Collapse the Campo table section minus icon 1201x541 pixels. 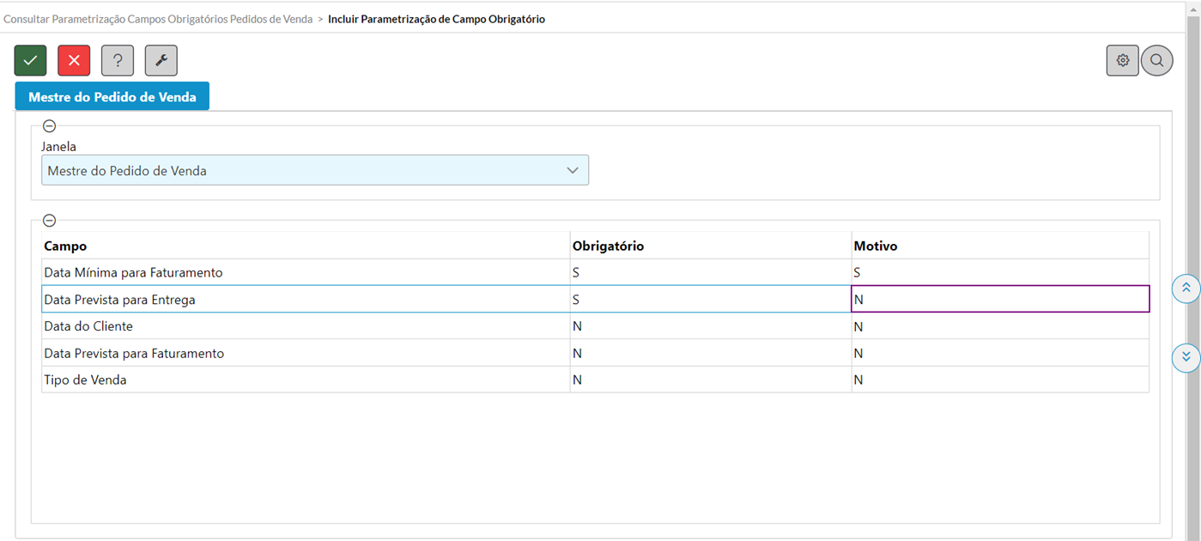49,221
